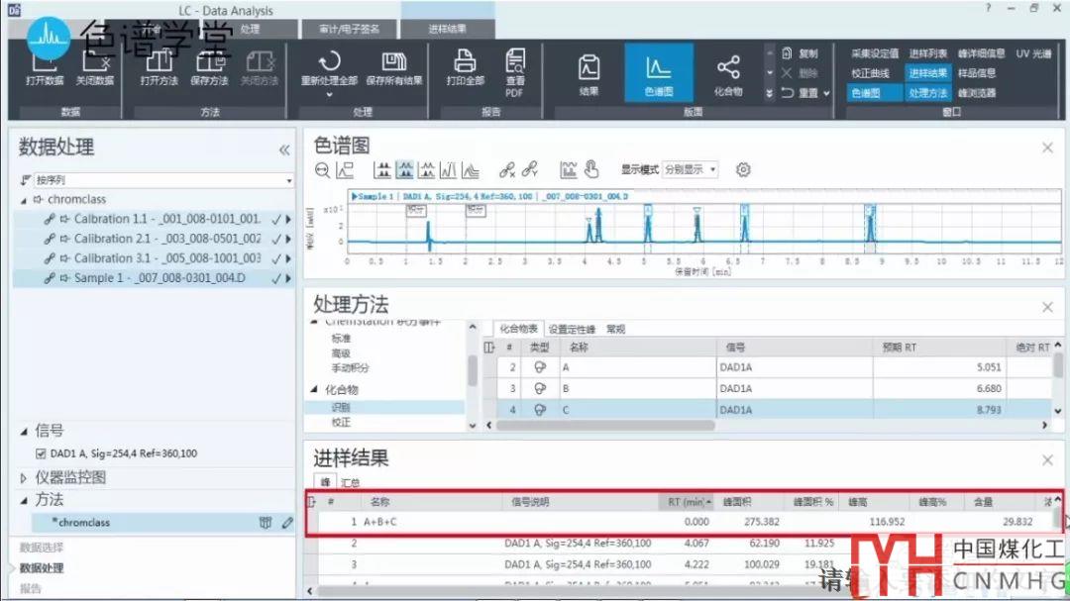
Task: Click the edit pencil icon beside chromclass method
Action: coord(287,523)
